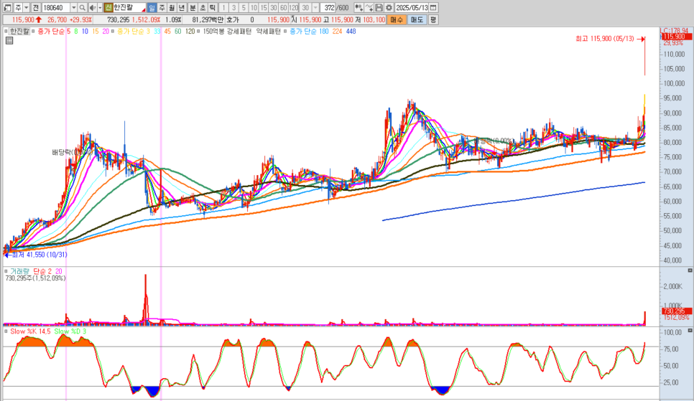Click the 한진칼 legend label
694x401 pixels.
click(19, 32)
